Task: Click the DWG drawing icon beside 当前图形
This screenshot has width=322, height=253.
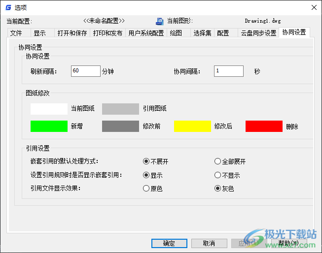Action: coord(160,21)
